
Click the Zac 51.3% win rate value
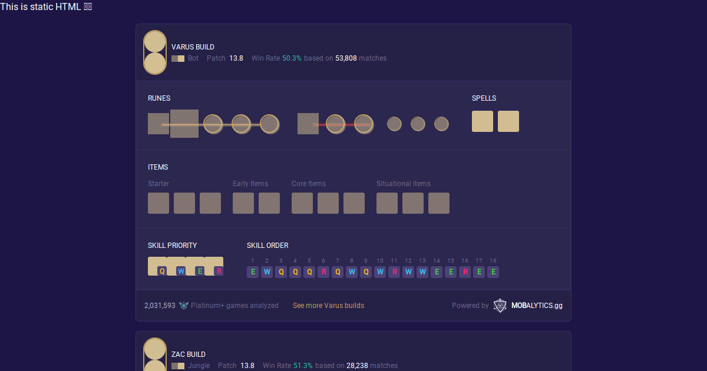click(x=303, y=366)
